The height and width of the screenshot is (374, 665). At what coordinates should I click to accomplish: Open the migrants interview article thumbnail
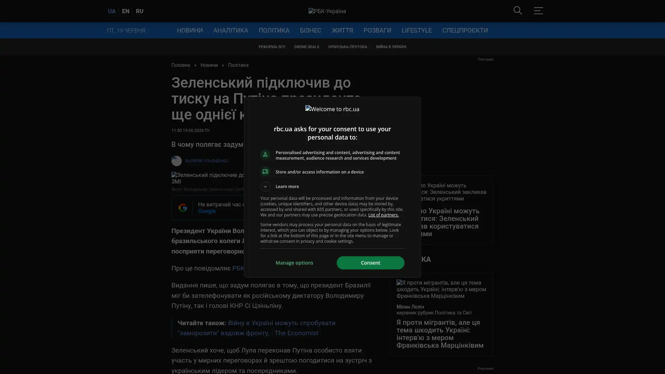(441, 289)
